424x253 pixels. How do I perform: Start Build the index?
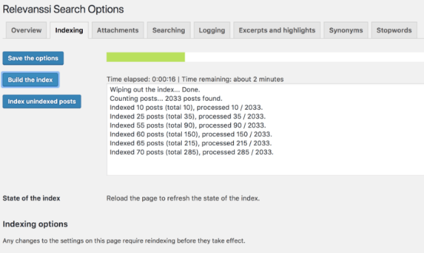pos(30,80)
